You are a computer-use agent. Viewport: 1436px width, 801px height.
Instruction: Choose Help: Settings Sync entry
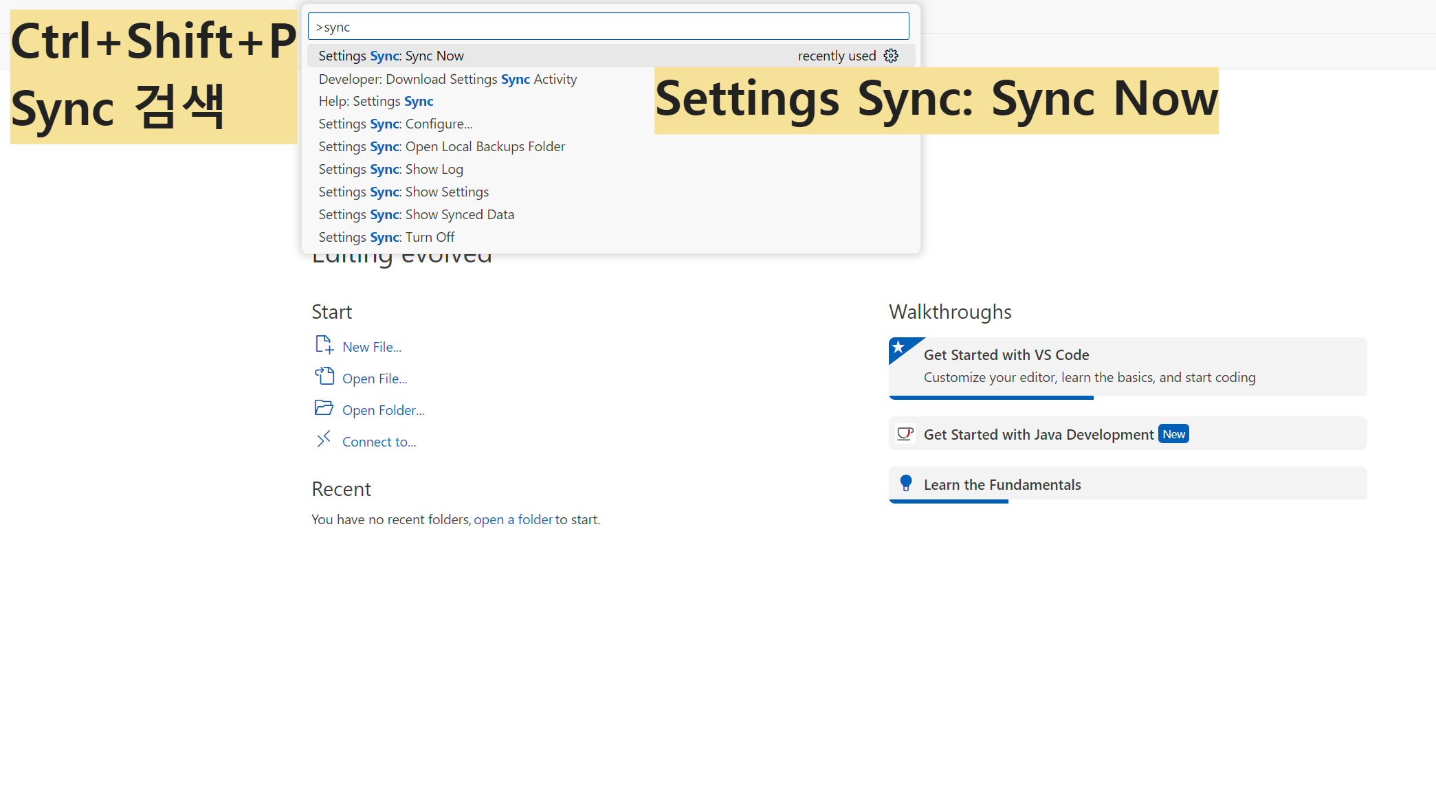376,101
